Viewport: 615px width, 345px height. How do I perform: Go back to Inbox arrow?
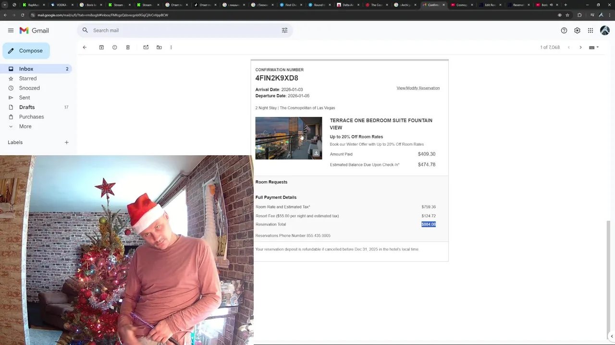[85, 47]
